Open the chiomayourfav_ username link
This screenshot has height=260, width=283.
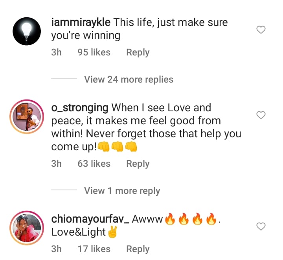tap(90, 219)
